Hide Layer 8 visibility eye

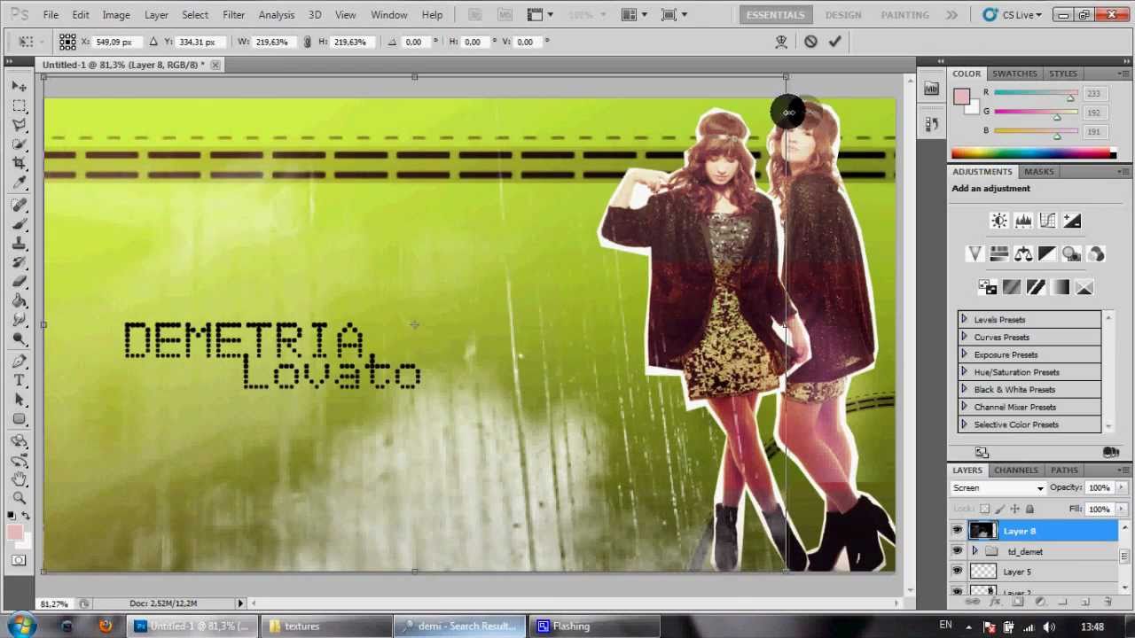click(957, 531)
